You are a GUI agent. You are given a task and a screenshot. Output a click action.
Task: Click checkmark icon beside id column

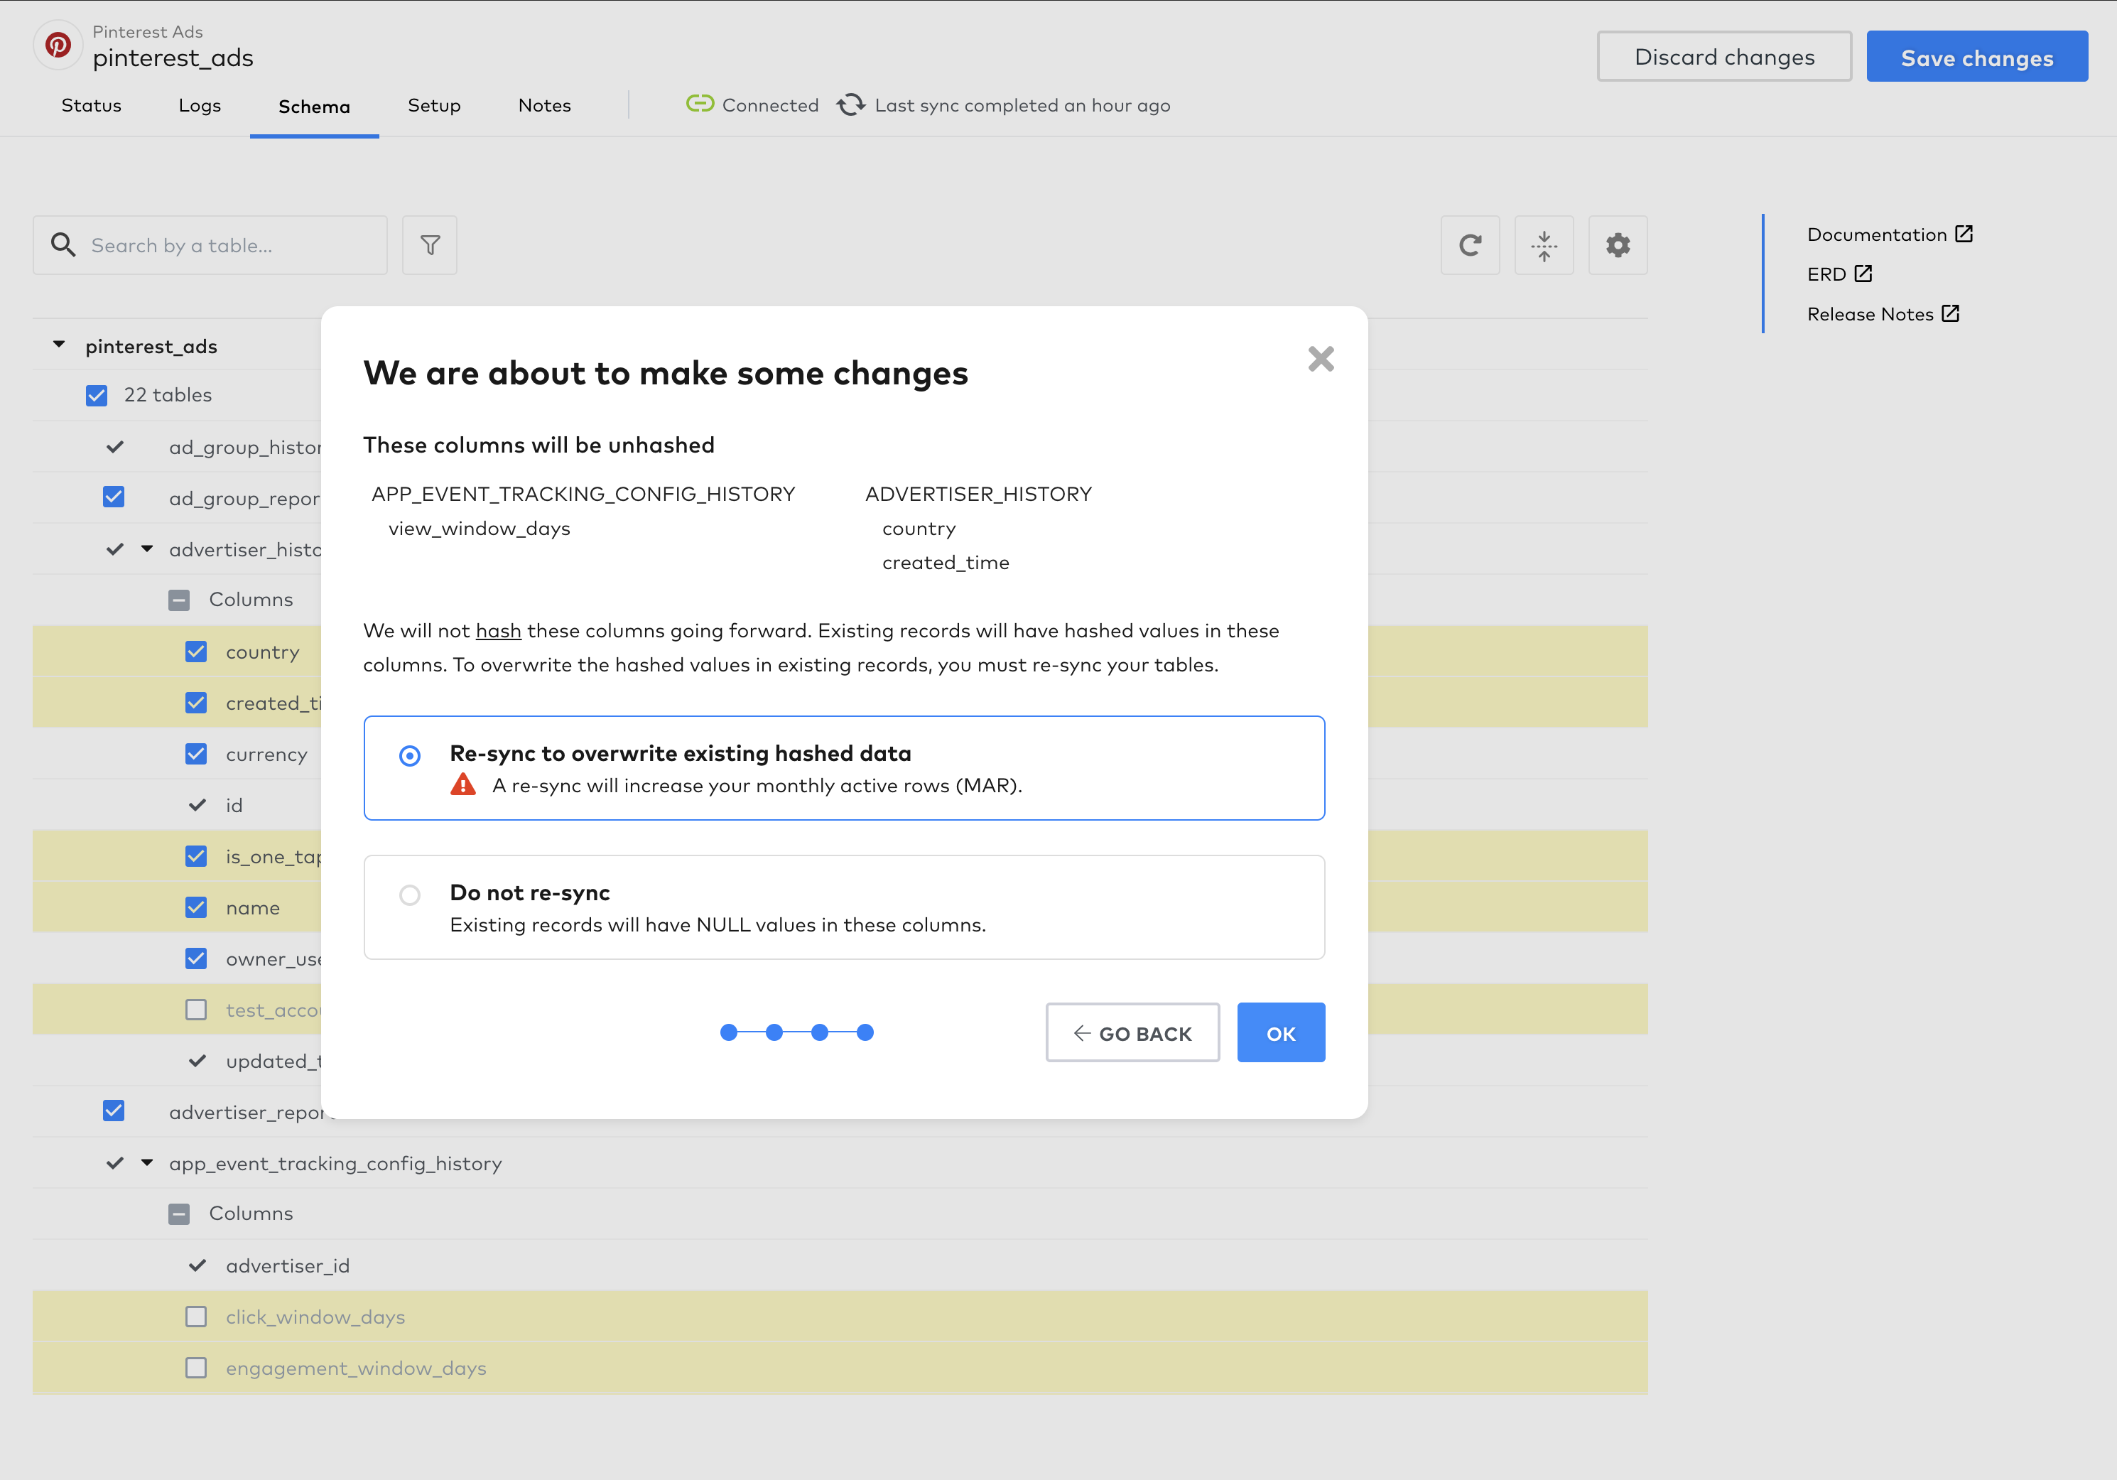click(197, 805)
